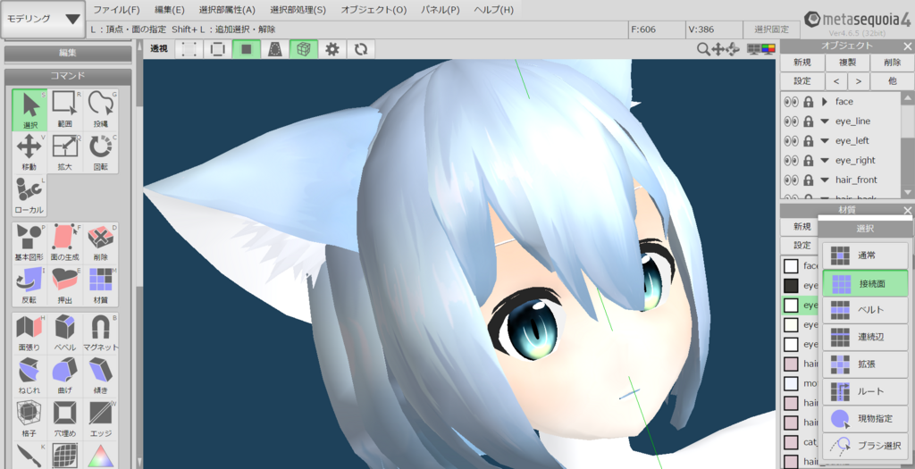
Task: Toggle the filled-square face display button
Action: (247, 50)
